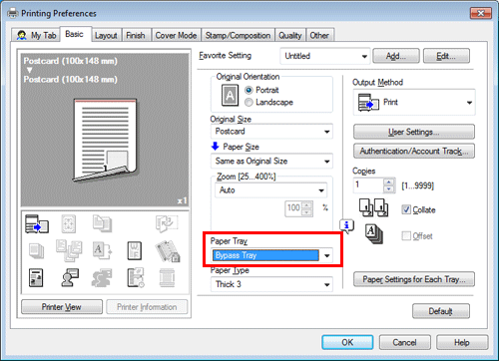Increase copies with the up stepper arrow
This screenshot has width=499, height=361.
[x=388, y=181]
